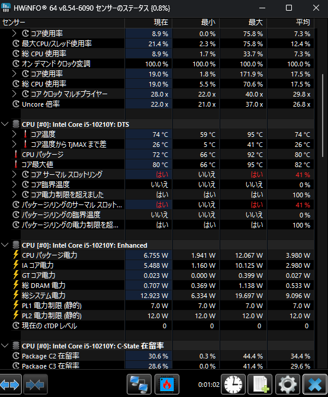Screen dimensions: 328x397
Task: Expand the コア クロック マルチプライヤー row
Action: click(14, 94)
